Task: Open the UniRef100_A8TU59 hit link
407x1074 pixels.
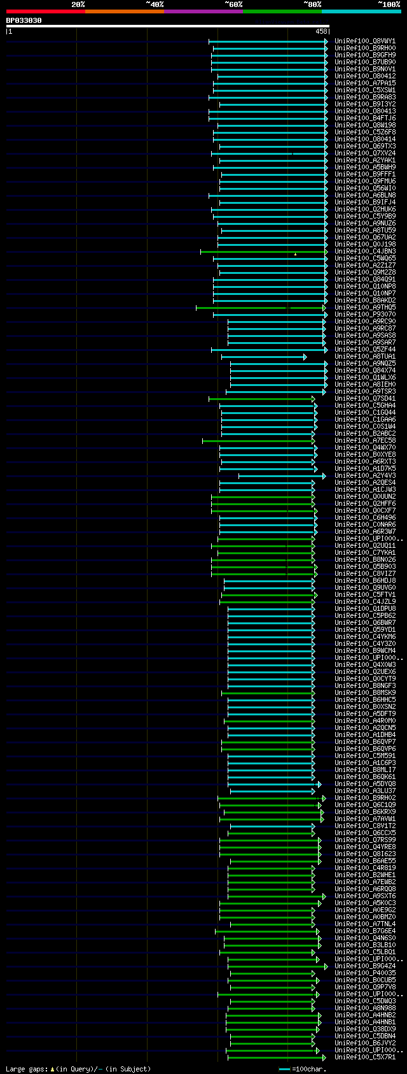Action: [365, 231]
